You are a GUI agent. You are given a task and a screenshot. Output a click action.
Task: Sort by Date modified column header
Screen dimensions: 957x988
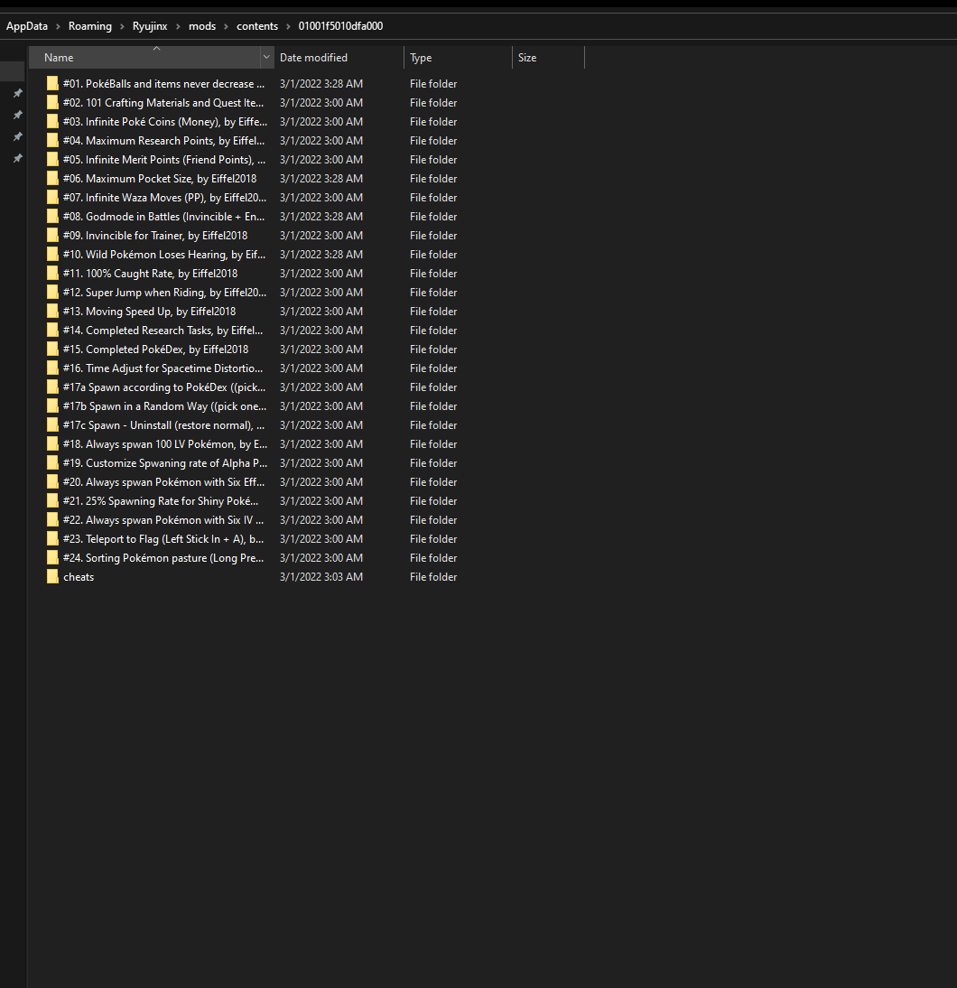[339, 57]
